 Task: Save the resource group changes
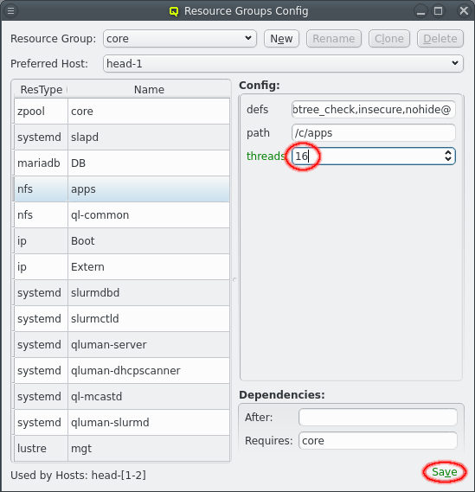(444, 472)
